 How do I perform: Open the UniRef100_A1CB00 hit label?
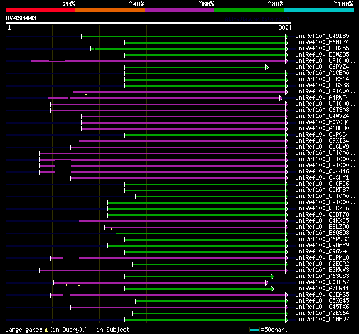click(x=322, y=73)
